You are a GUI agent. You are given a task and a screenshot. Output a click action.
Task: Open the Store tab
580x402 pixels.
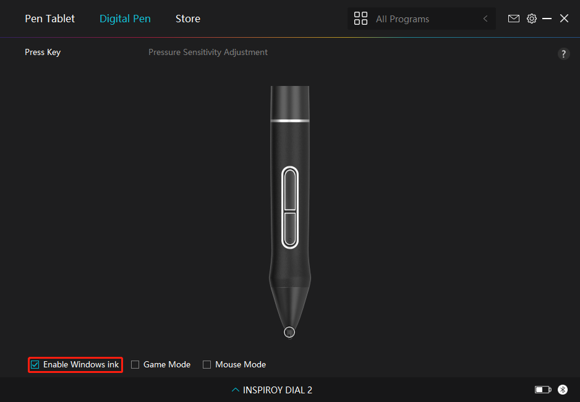188,19
